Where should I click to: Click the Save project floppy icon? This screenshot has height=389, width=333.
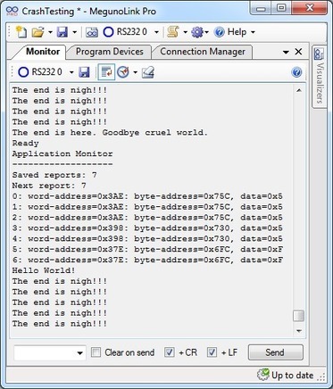(x=62, y=32)
